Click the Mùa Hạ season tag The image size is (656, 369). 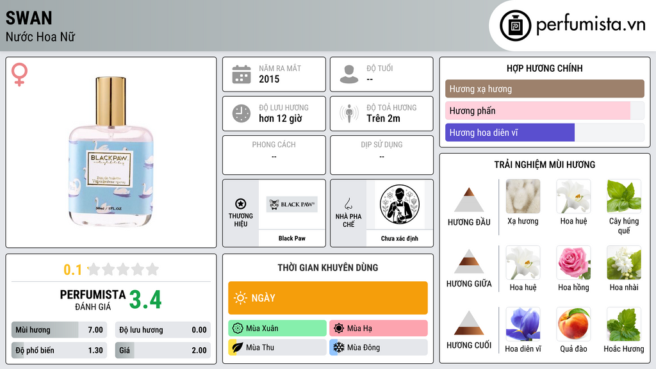[x=379, y=329]
